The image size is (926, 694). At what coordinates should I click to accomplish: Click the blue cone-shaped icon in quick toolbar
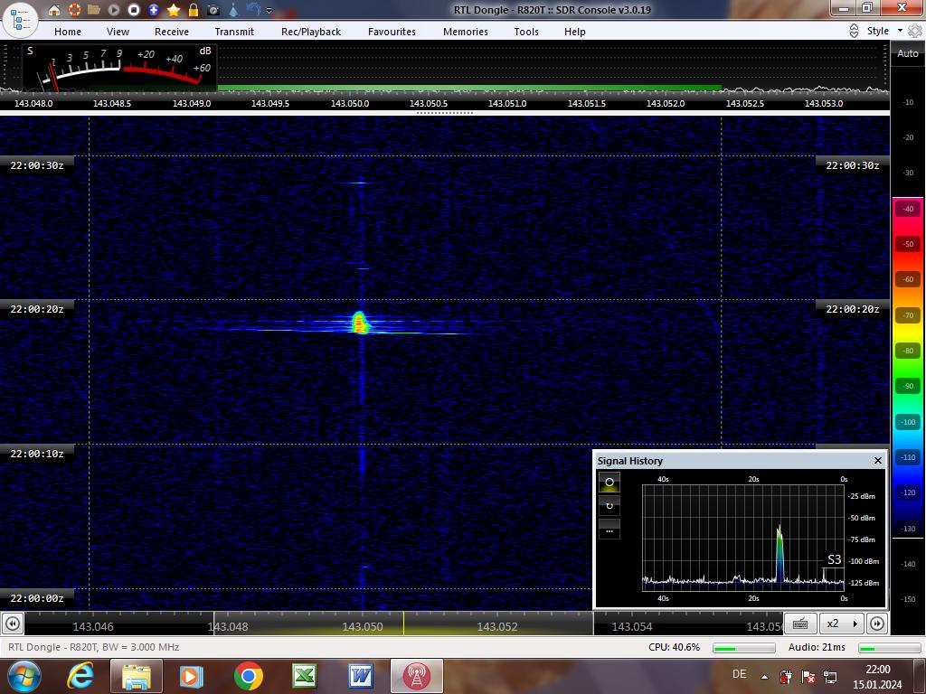tap(233, 10)
